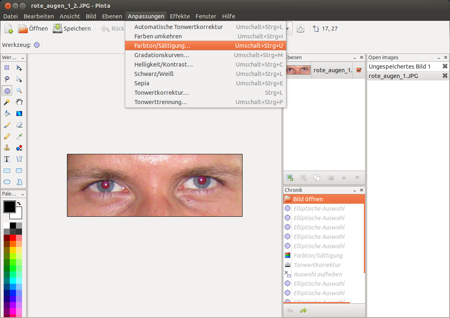
Task: Open the Werkzeug tool selector dropdown
Action: pos(37,45)
